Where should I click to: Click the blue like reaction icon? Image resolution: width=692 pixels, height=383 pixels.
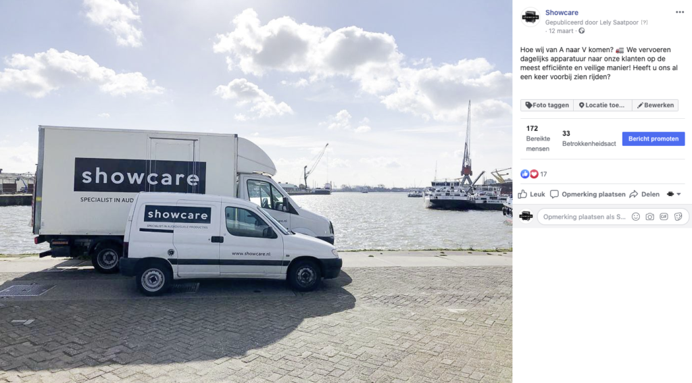pos(524,174)
